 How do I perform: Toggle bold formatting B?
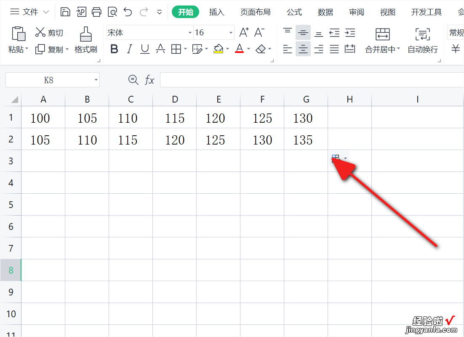[x=114, y=49]
